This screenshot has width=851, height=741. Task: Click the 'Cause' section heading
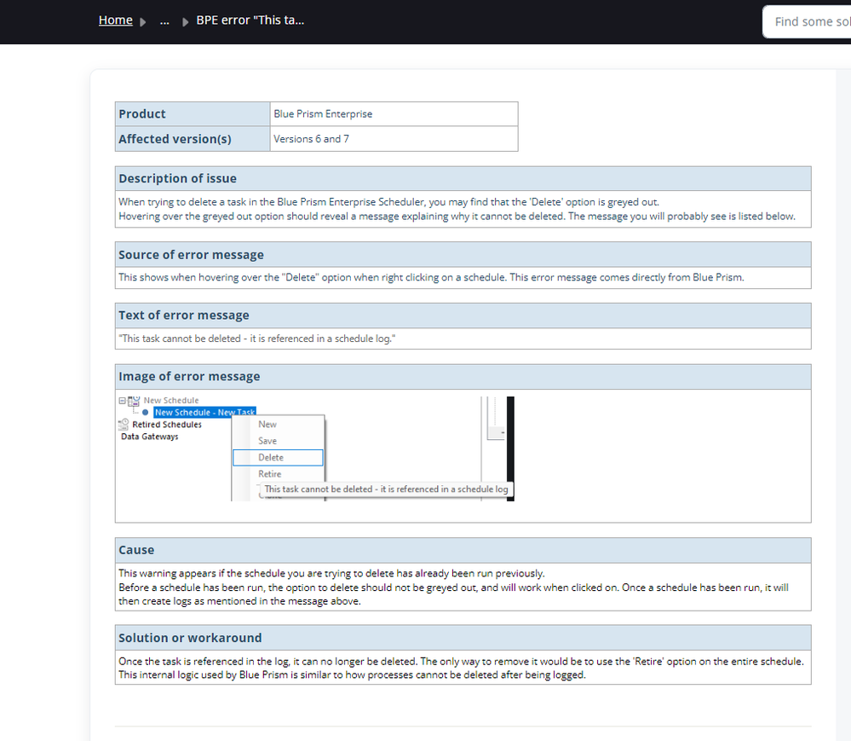[x=136, y=550]
